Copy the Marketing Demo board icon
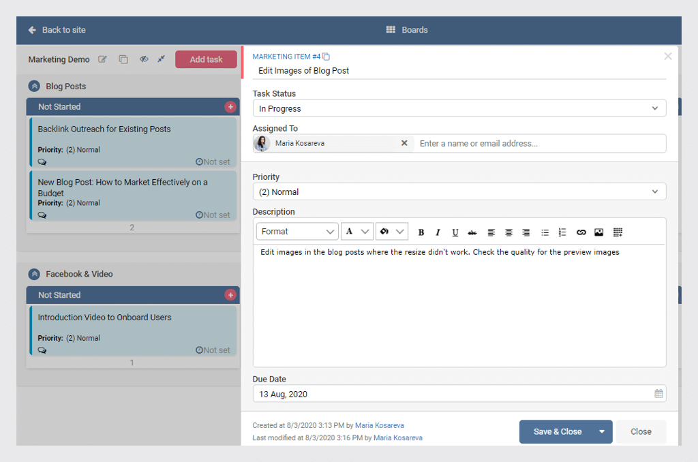The width and height of the screenshot is (698, 462). click(x=123, y=59)
